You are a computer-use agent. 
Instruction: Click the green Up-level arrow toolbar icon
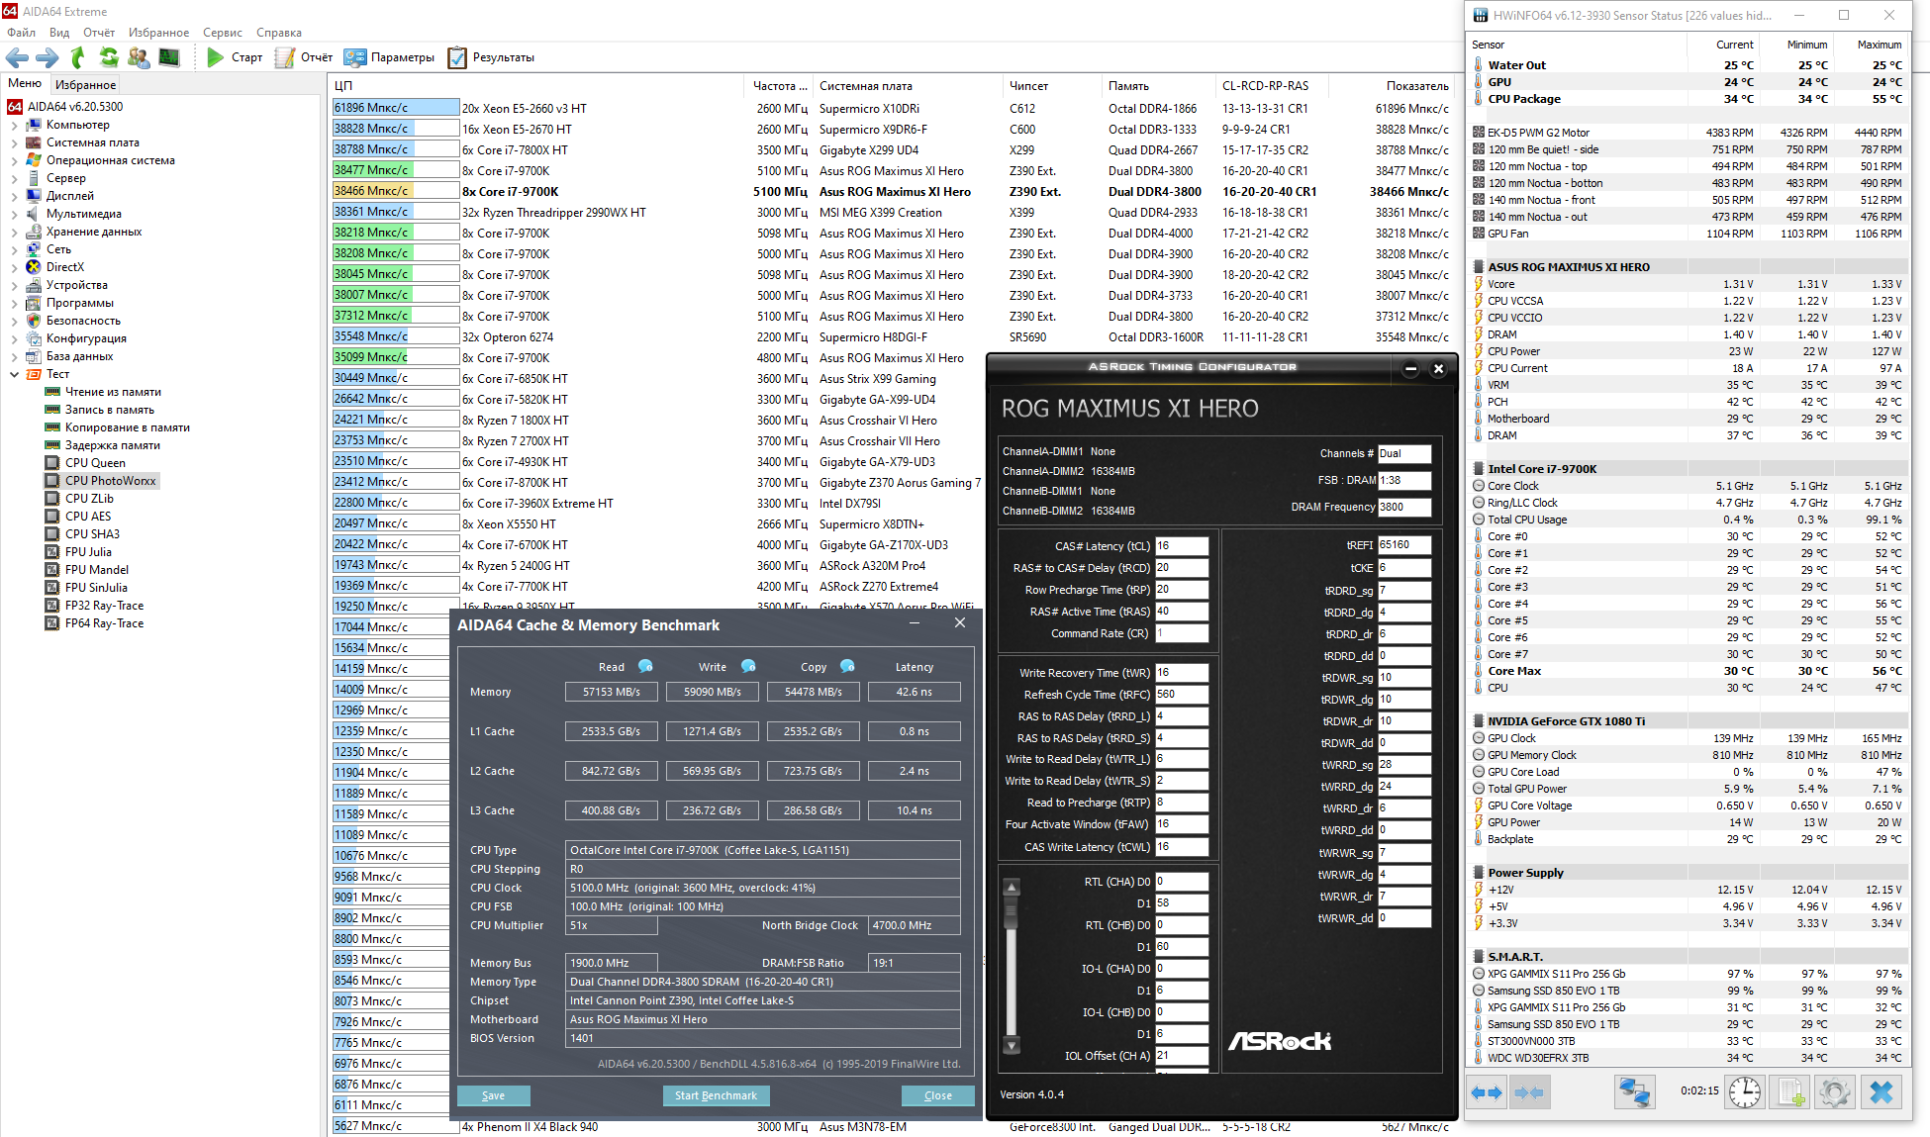click(78, 57)
